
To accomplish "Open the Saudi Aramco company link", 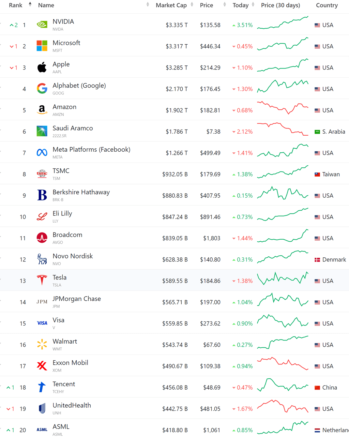I will coord(73,128).
